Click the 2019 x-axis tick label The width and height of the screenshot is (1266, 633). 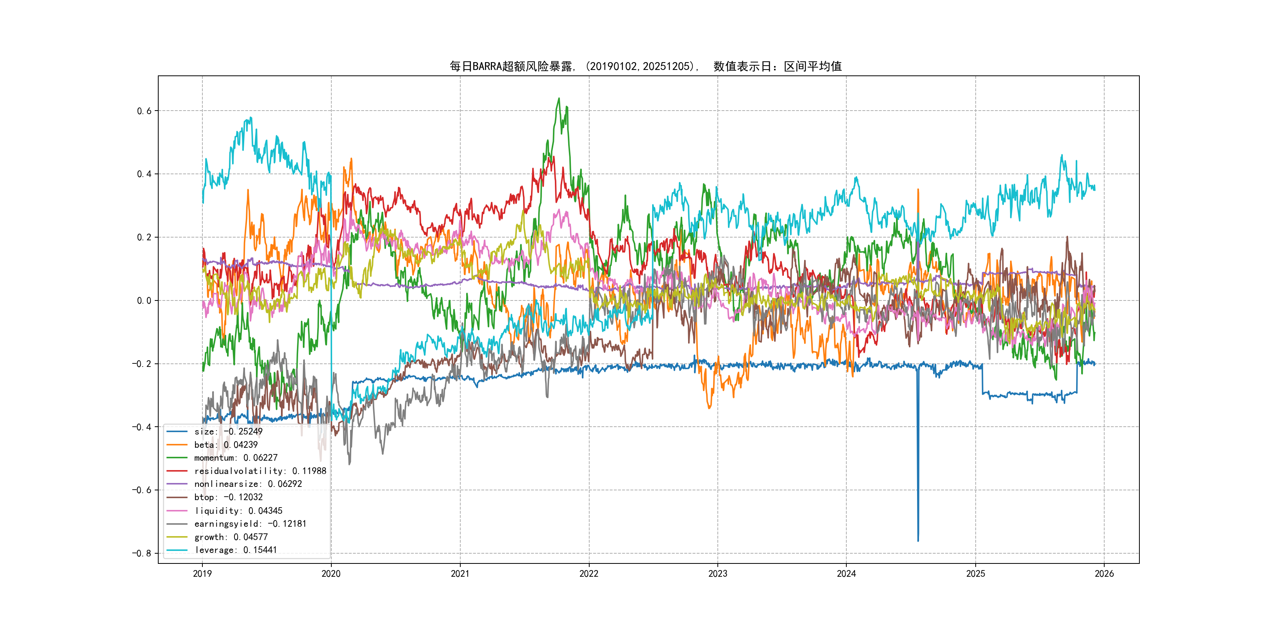tap(202, 574)
